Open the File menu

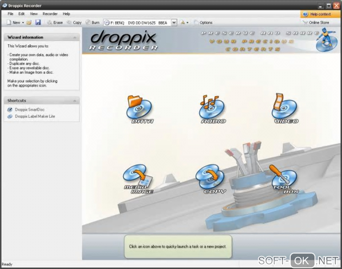tap(10, 14)
